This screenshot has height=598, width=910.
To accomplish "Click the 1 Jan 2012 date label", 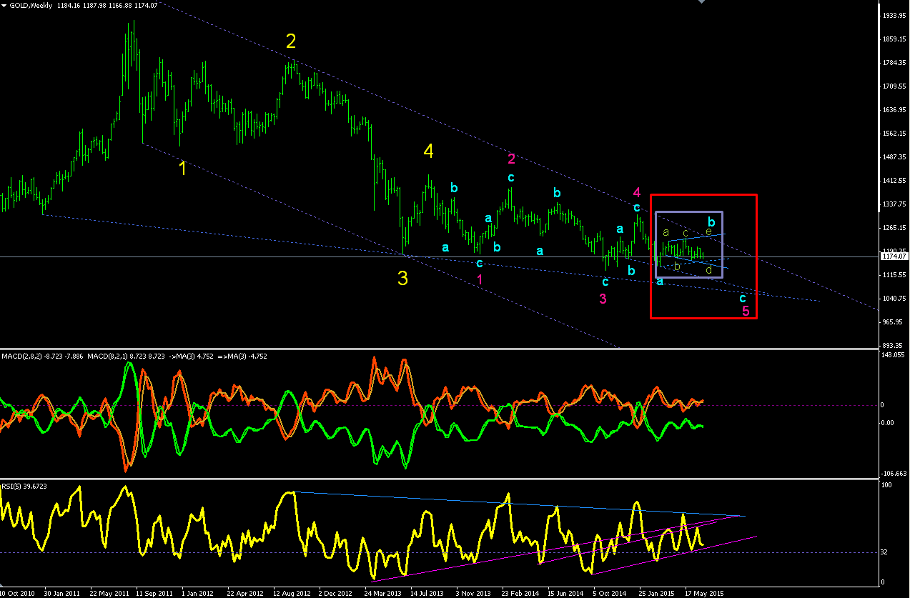I will point(197,593).
